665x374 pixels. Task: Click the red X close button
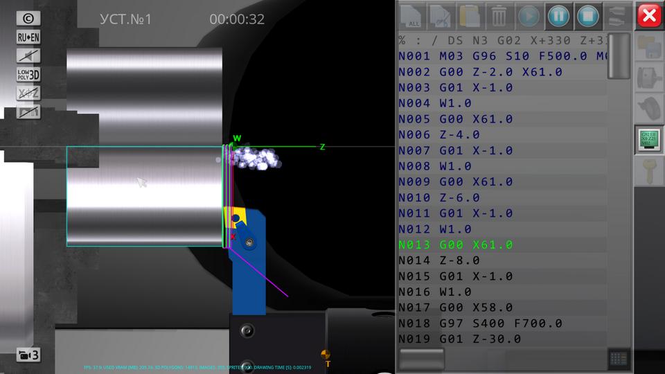pos(649,15)
